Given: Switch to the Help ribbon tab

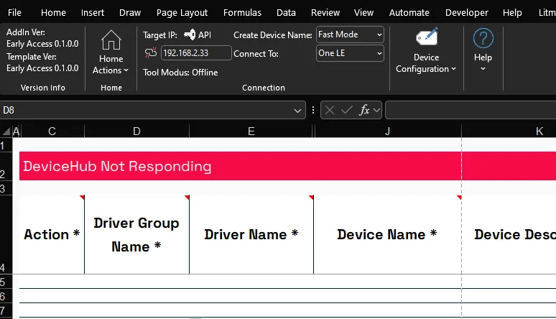Looking at the screenshot, I should click(512, 13).
